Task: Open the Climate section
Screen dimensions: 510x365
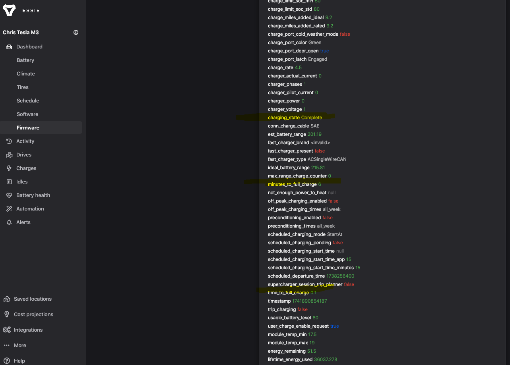Action: 26,74
